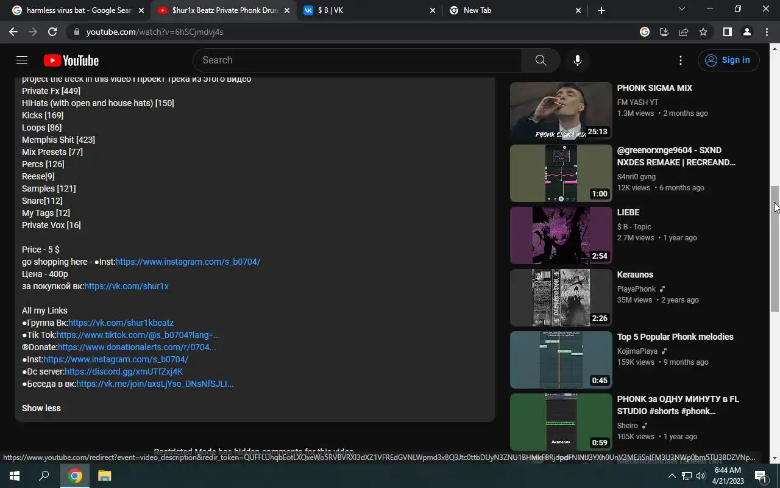Viewport: 780px width, 488px height.
Task: Click the share page icon
Action: coord(684,32)
